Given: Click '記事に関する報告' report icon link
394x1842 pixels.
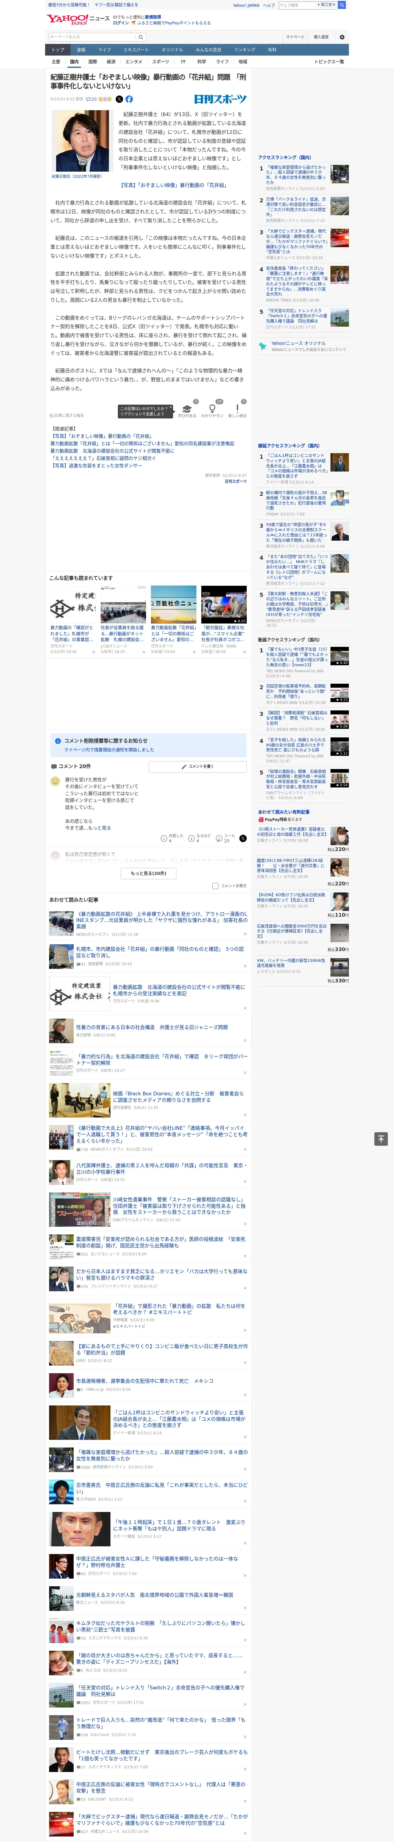Looking at the screenshot, I should [x=67, y=415].
